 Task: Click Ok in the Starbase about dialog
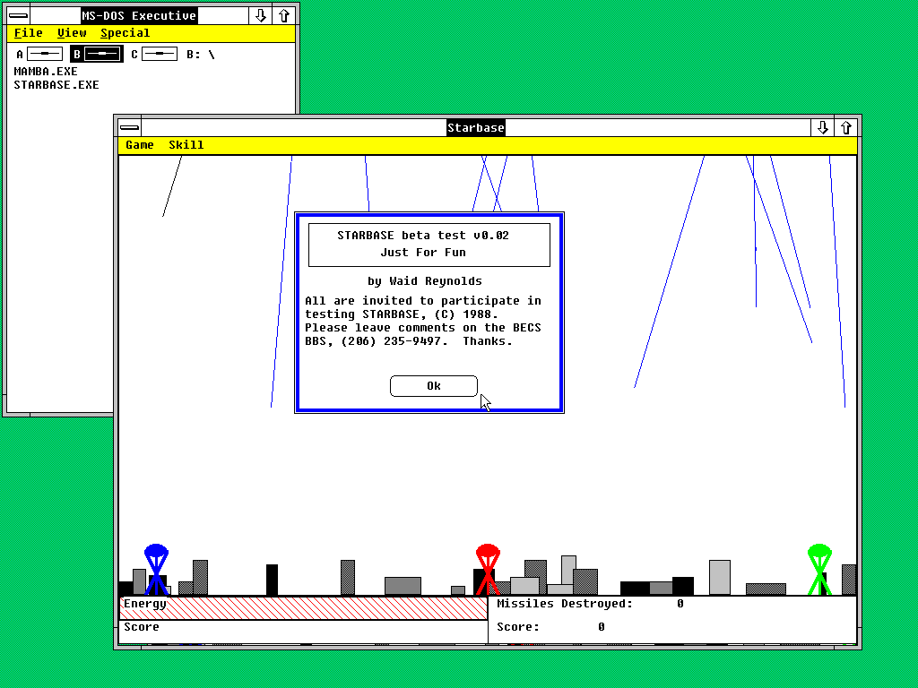(x=433, y=386)
